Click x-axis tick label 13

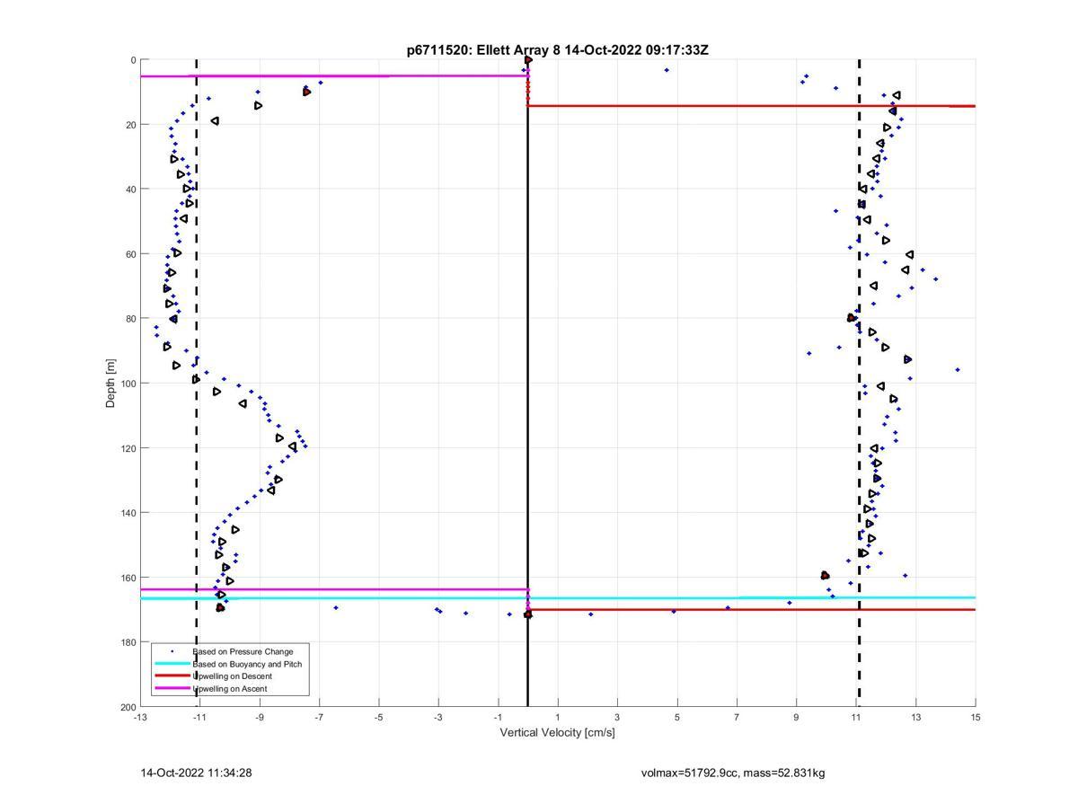915,717
